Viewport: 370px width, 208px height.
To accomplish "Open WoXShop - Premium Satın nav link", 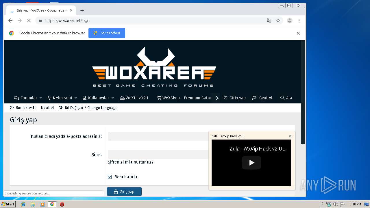I will point(184,98).
